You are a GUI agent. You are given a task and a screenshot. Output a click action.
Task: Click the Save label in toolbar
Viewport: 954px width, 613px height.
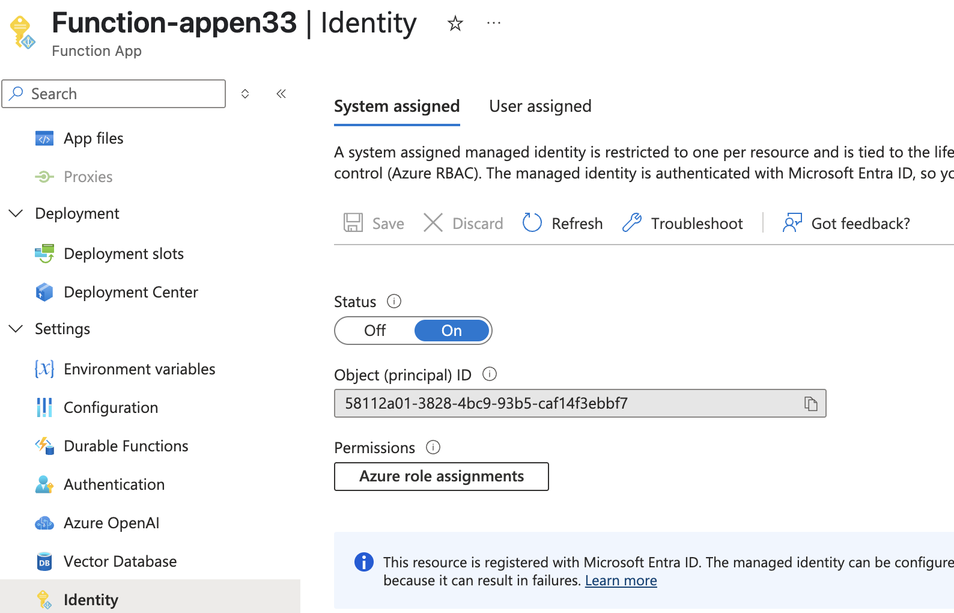pos(388,224)
